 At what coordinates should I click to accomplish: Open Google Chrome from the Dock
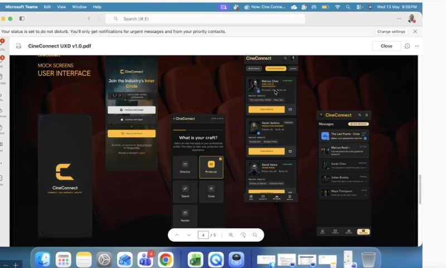(166, 260)
